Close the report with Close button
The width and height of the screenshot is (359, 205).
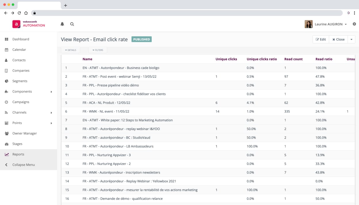[338, 39]
